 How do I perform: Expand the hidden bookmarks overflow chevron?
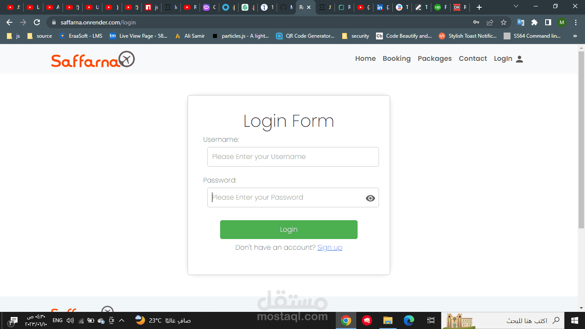(575, 36)
